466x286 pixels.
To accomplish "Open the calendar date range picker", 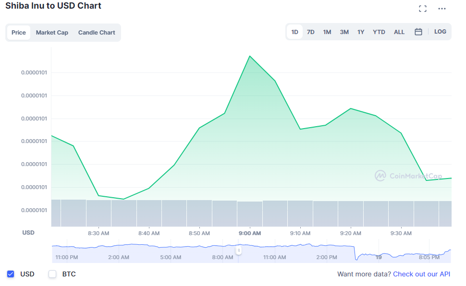I will pyautogui.click(x=418, y=32).
